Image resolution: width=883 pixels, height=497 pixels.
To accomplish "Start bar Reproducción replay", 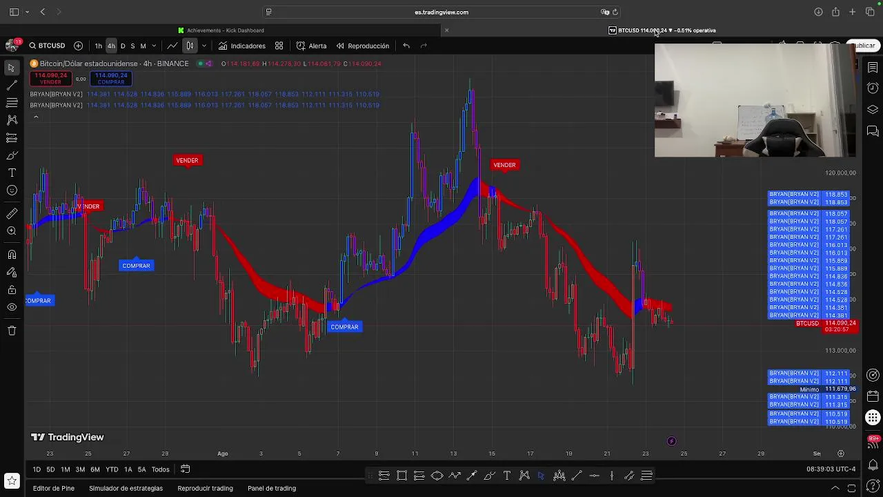I will [x=363, y=46].
